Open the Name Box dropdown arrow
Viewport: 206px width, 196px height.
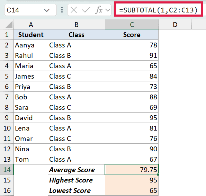[47, 10]
